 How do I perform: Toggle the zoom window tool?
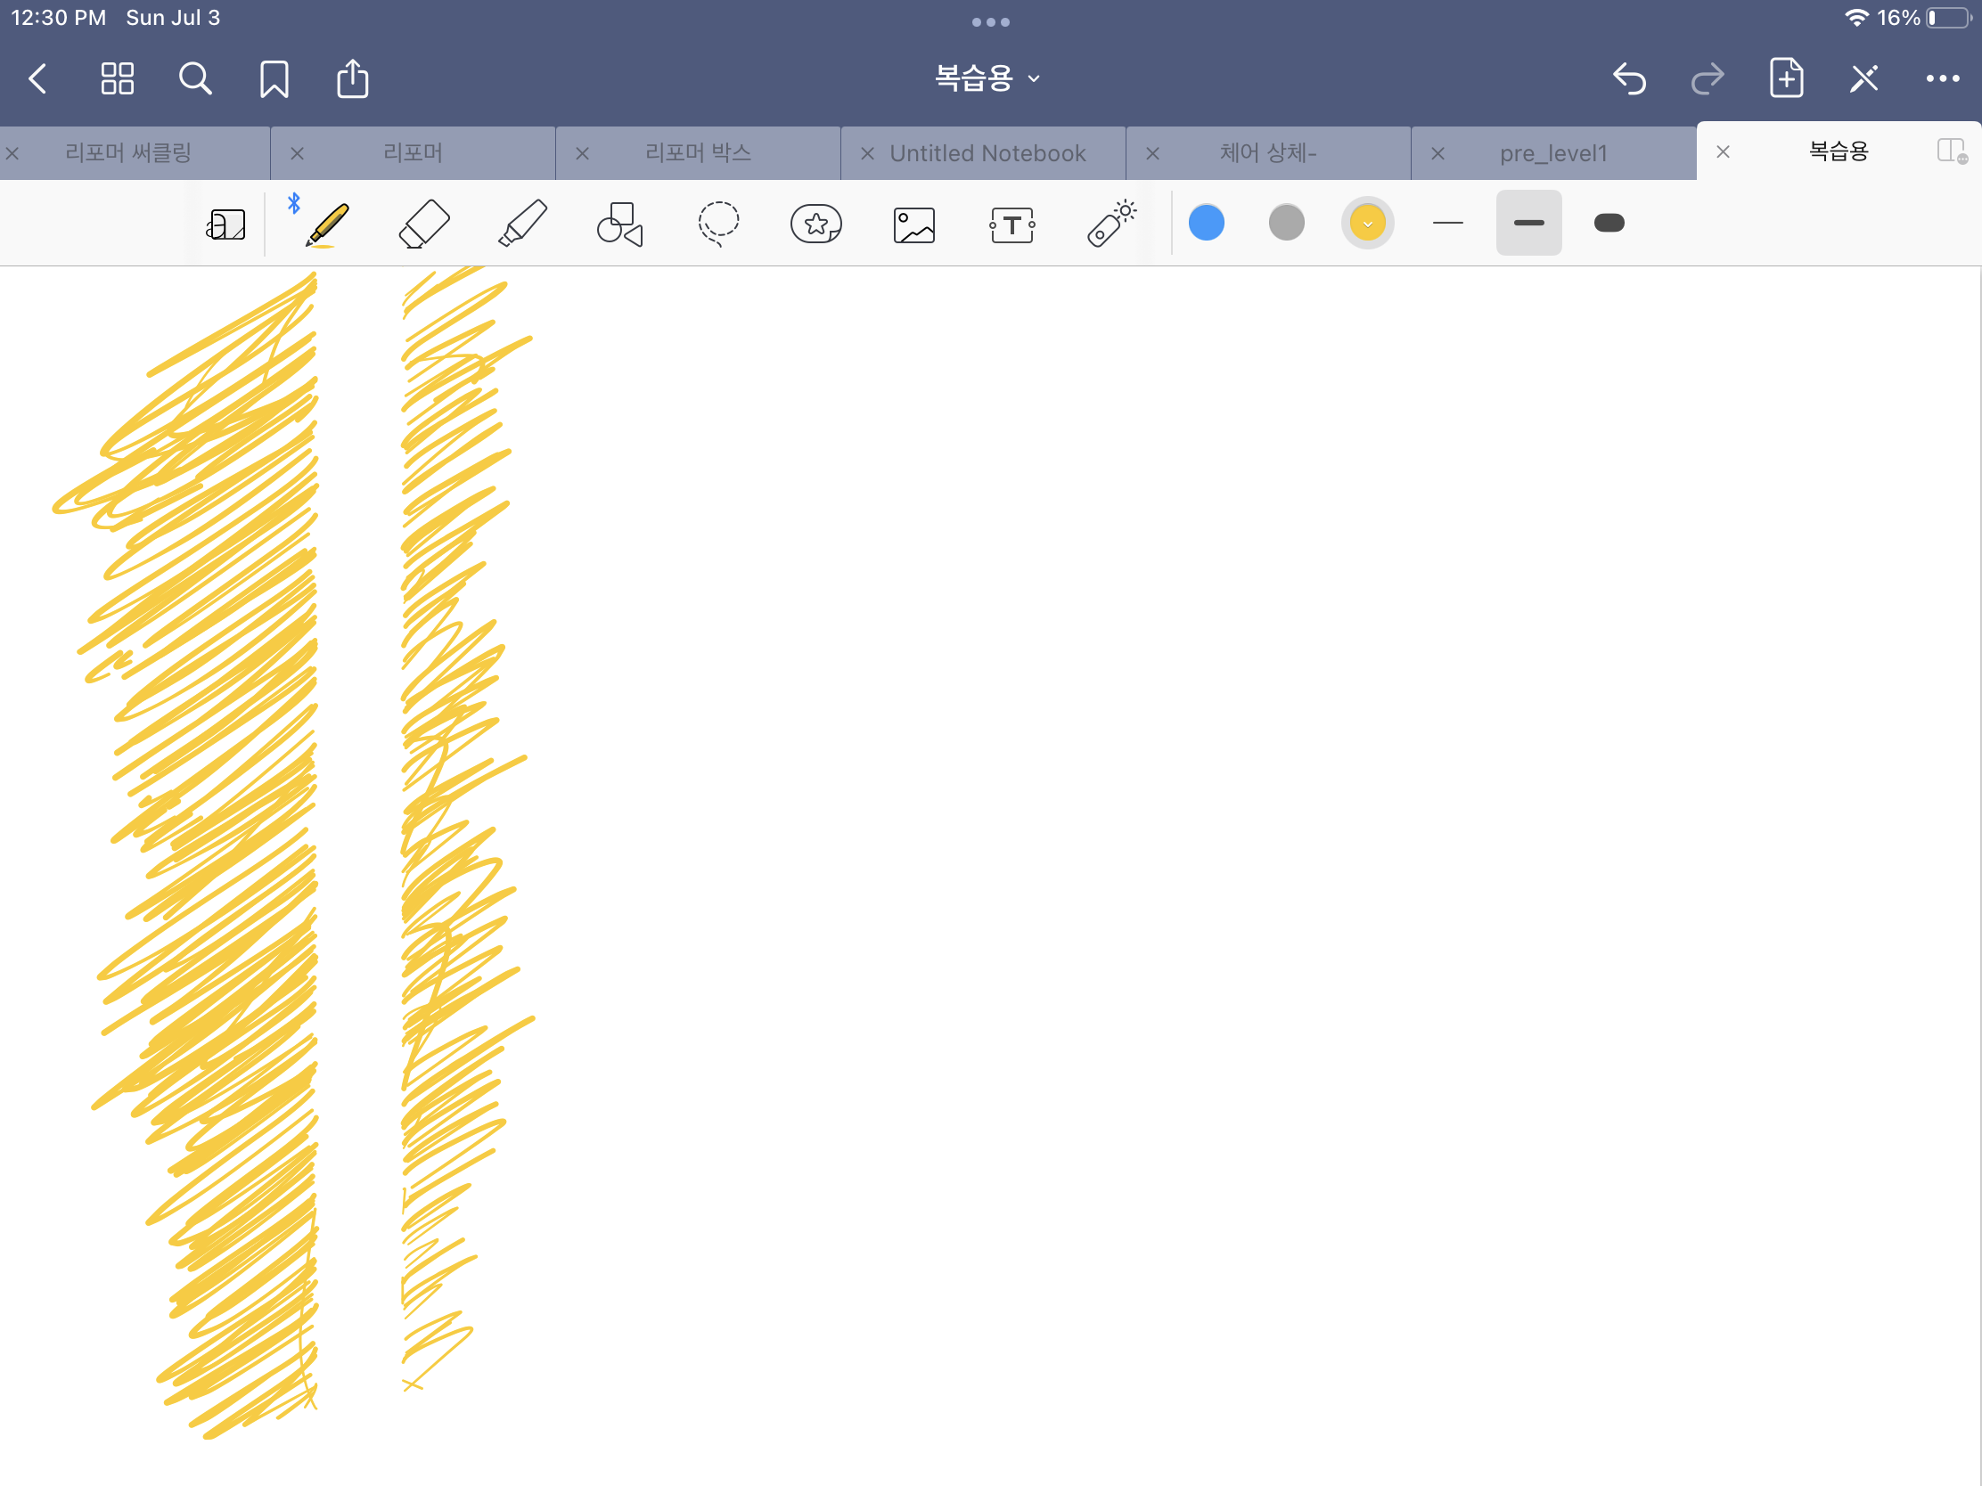225,225
